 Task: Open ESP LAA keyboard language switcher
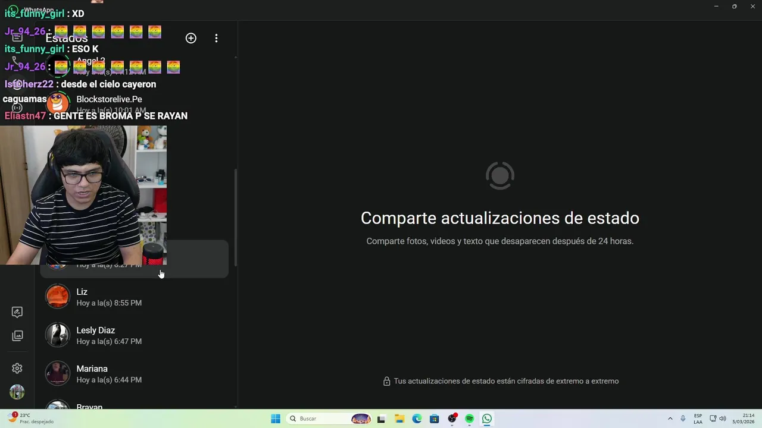click(x=698, y=418)
